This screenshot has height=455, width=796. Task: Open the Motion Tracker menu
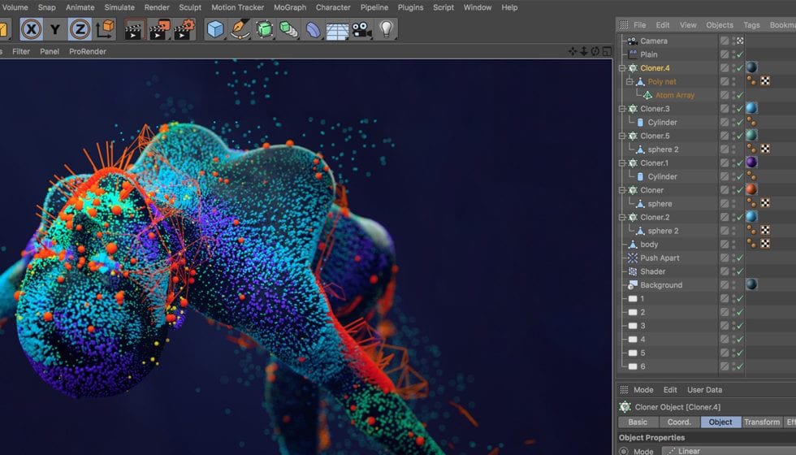coord(237,7)
